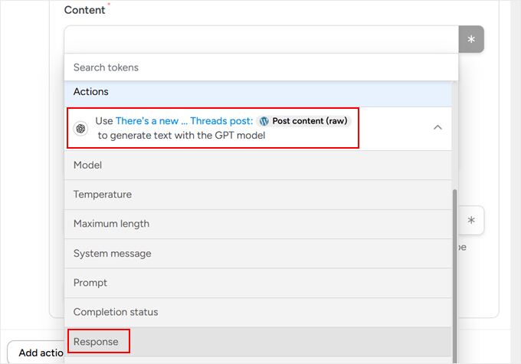The width and height of the screenshot is (521, 364).
Task: Click the "to generate text with the GPT model" text
Action: (x=181, y=136)
